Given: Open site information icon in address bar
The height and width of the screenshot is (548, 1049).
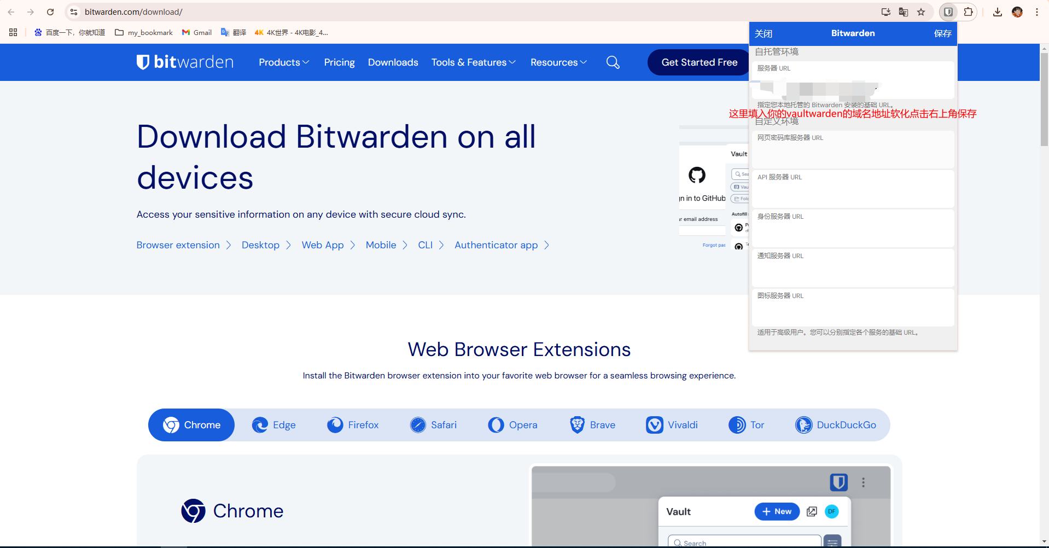Looking at the screenshot, I should tap(74, 12).
